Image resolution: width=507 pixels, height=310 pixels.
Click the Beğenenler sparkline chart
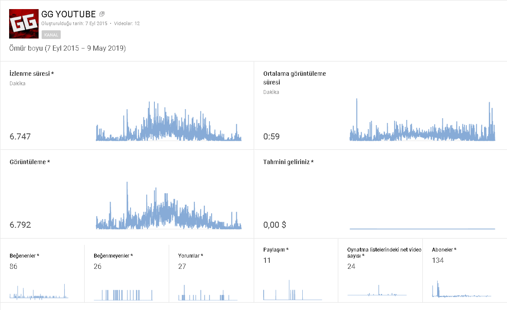[39, 291]
